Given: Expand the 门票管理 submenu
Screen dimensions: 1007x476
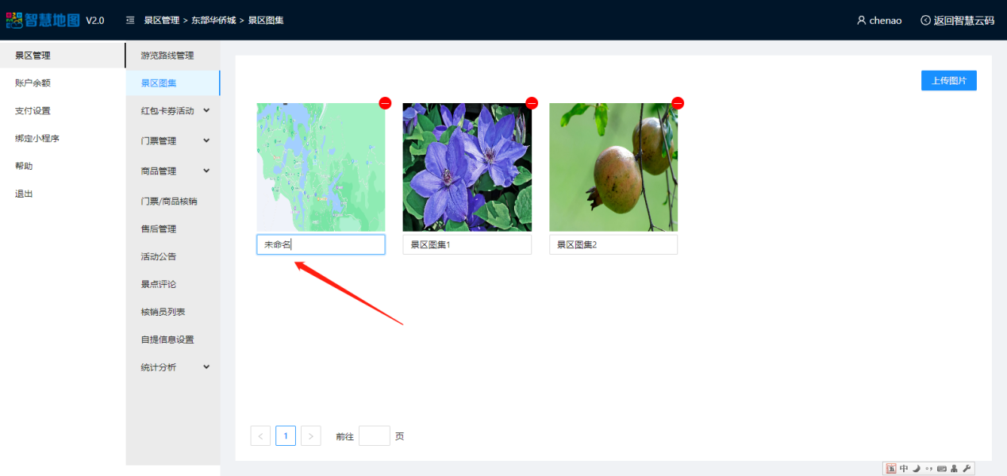Looking at the screenshot, I should tap(206, 141).
